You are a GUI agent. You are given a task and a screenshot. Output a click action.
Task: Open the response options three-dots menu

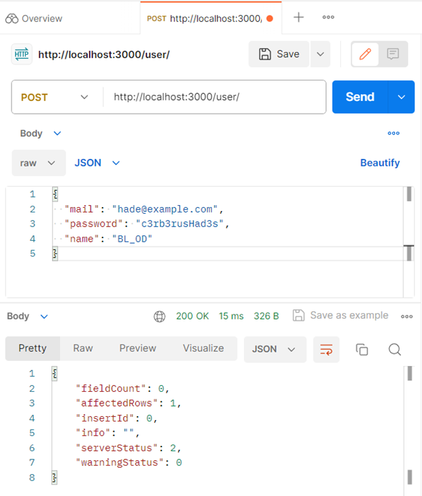tap(406, 316)
